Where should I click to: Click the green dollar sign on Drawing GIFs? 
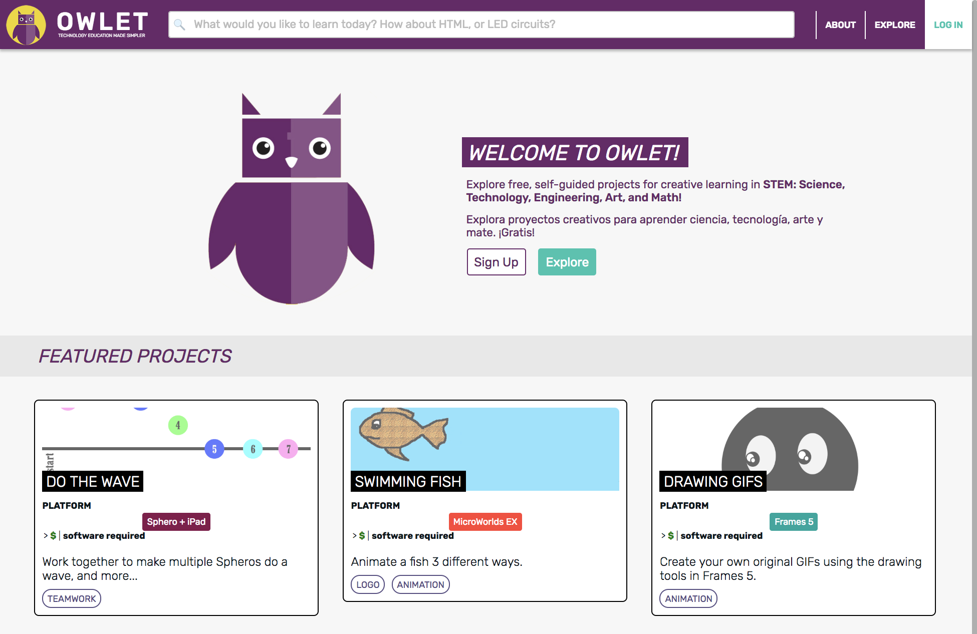point(670,536)
